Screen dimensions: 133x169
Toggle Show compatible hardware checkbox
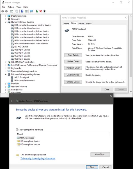tap(17, 129)
